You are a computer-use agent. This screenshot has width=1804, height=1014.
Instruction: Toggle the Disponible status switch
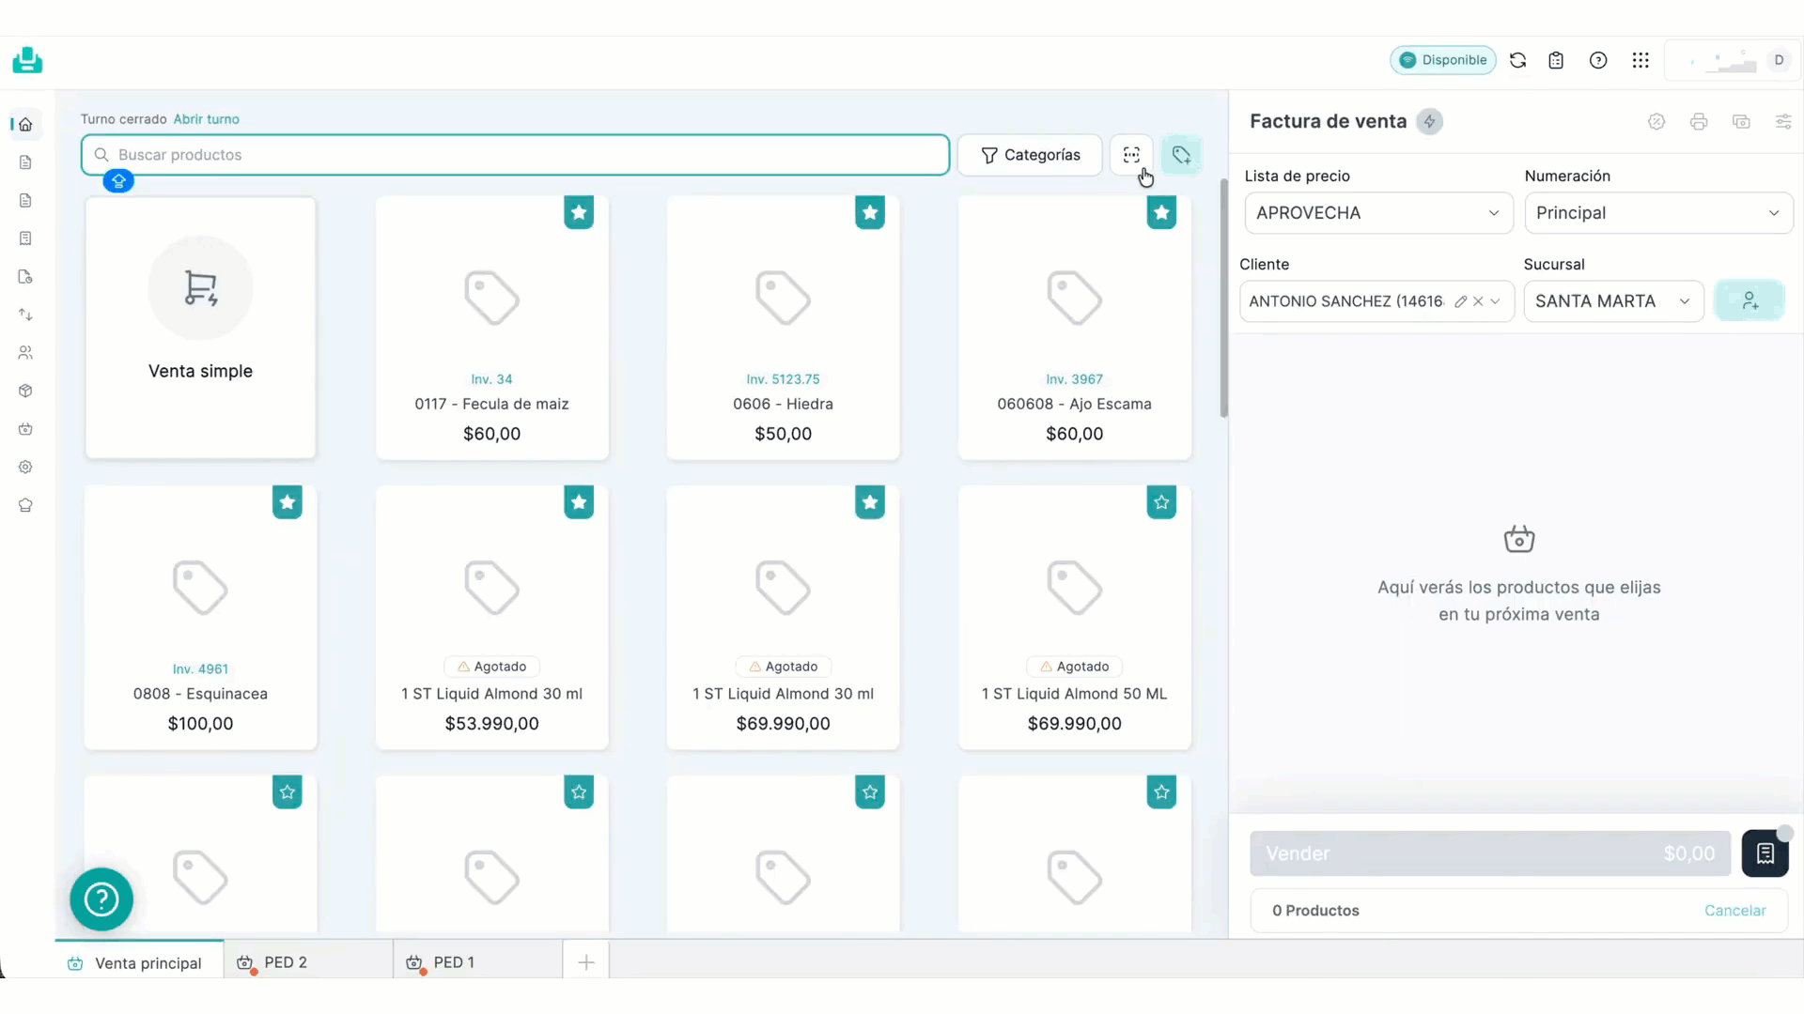tap(1443, 60)
